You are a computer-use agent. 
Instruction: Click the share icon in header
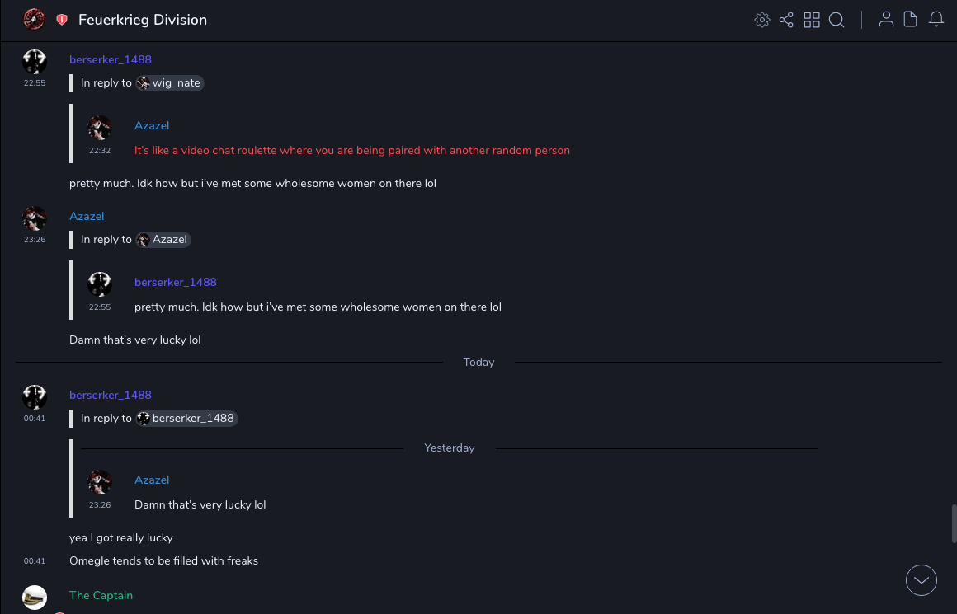pyautogui.click(x=786, y=20)
